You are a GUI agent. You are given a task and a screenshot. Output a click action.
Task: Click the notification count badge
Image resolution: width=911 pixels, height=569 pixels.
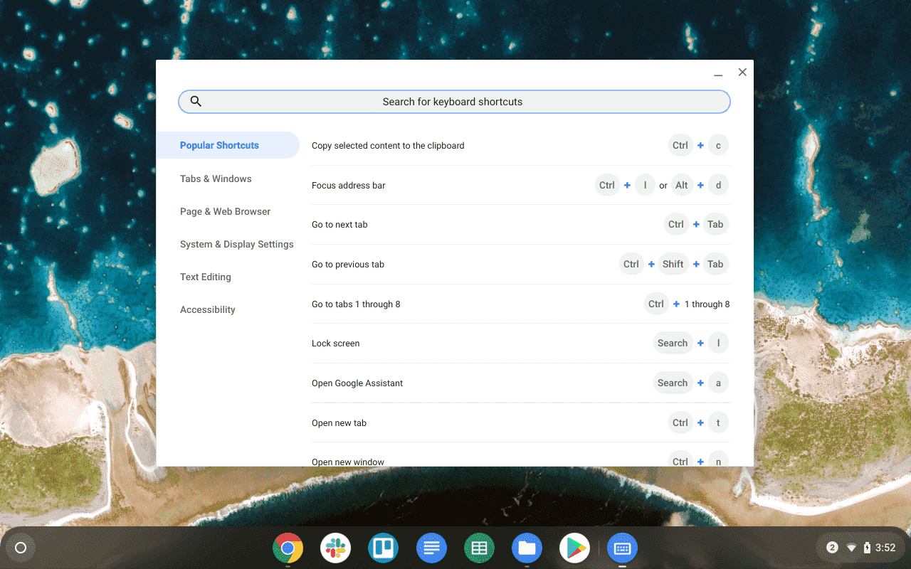831,548
